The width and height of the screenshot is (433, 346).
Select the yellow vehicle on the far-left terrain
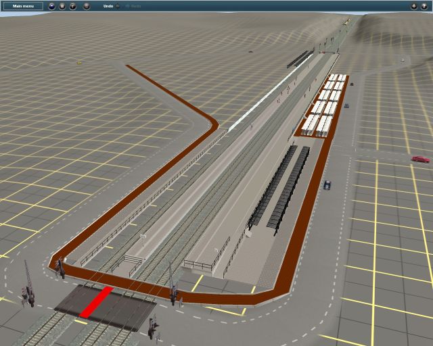(79, 63)
